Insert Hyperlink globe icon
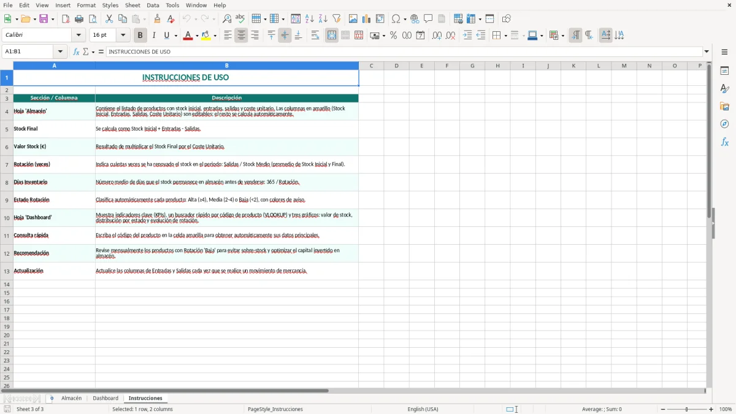 [415, 19]
